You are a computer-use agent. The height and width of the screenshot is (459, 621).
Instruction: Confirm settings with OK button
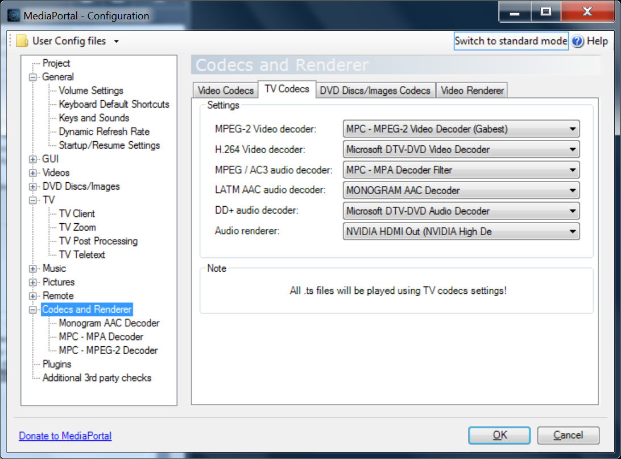coord(499,435)
